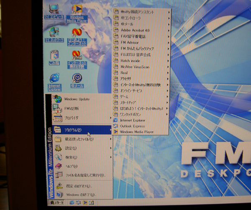Screen dimensions: 251x210
Task: Click the Outlook Express icon in Programs menu
Action: [115, 126]
